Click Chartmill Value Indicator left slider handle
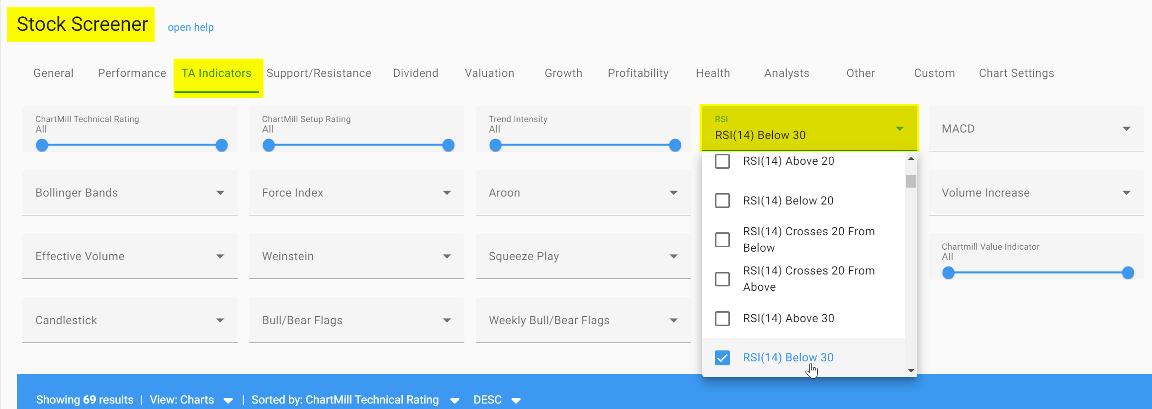Viewport: 1152px width, 409px height. pyautogui.click(x=949, y=273)
